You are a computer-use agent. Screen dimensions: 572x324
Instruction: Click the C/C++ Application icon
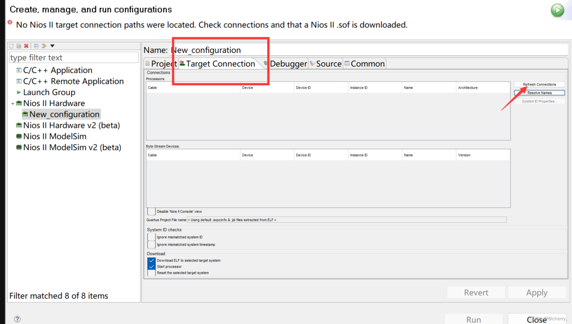[19, 70]
